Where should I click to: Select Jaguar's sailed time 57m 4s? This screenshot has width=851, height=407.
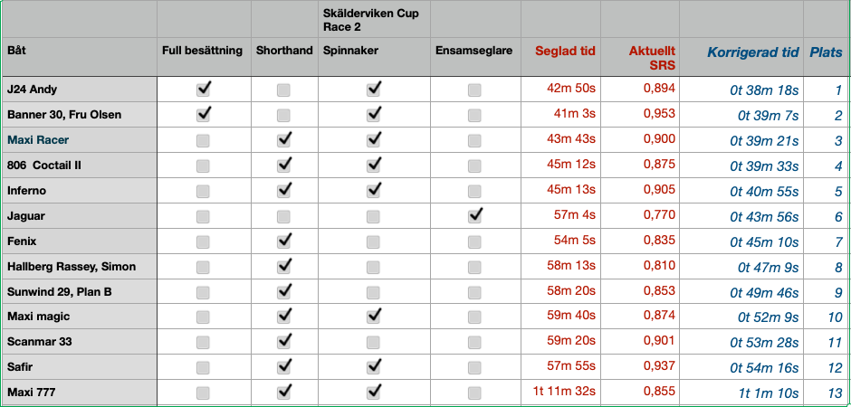(x=572, y=216)
